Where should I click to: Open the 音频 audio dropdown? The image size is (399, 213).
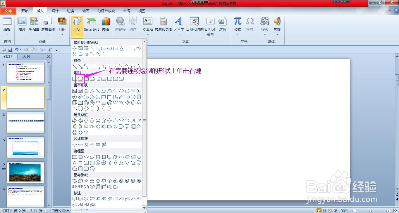click(x=277, y=27)
